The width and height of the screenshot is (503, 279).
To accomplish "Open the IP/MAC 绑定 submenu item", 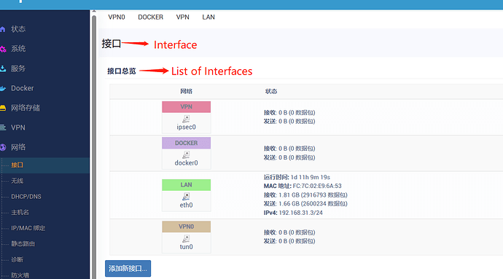I will click(x=28, y=228).
